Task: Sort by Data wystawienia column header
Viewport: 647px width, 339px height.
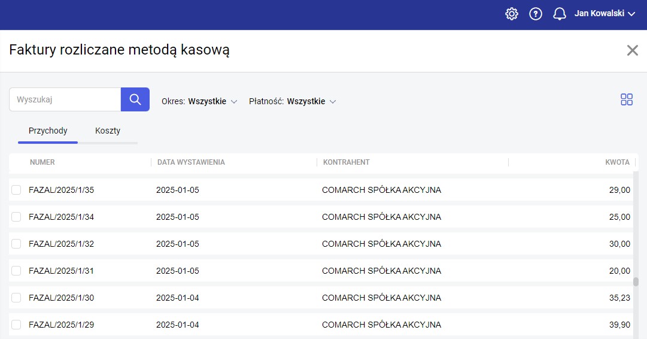Action: [191, 162]
